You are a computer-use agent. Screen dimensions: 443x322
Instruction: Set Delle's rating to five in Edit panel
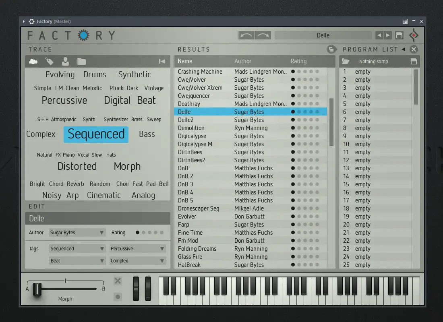coord(161,233)
